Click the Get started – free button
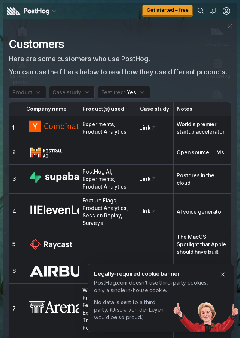The width and height of the screenshot is (240, 338). tap(168, 10)
